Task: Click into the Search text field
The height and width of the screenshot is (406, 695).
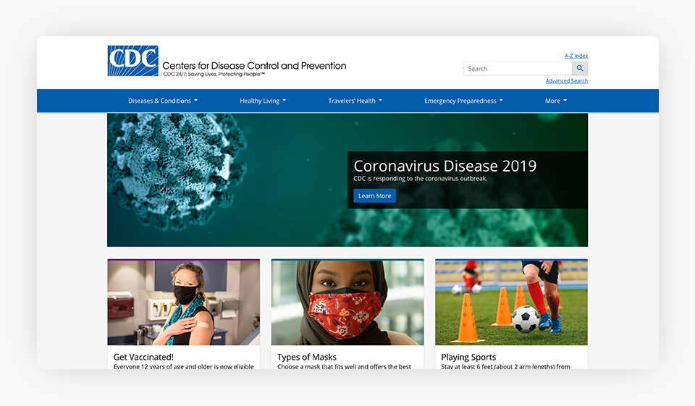Action: pos(518,69)
